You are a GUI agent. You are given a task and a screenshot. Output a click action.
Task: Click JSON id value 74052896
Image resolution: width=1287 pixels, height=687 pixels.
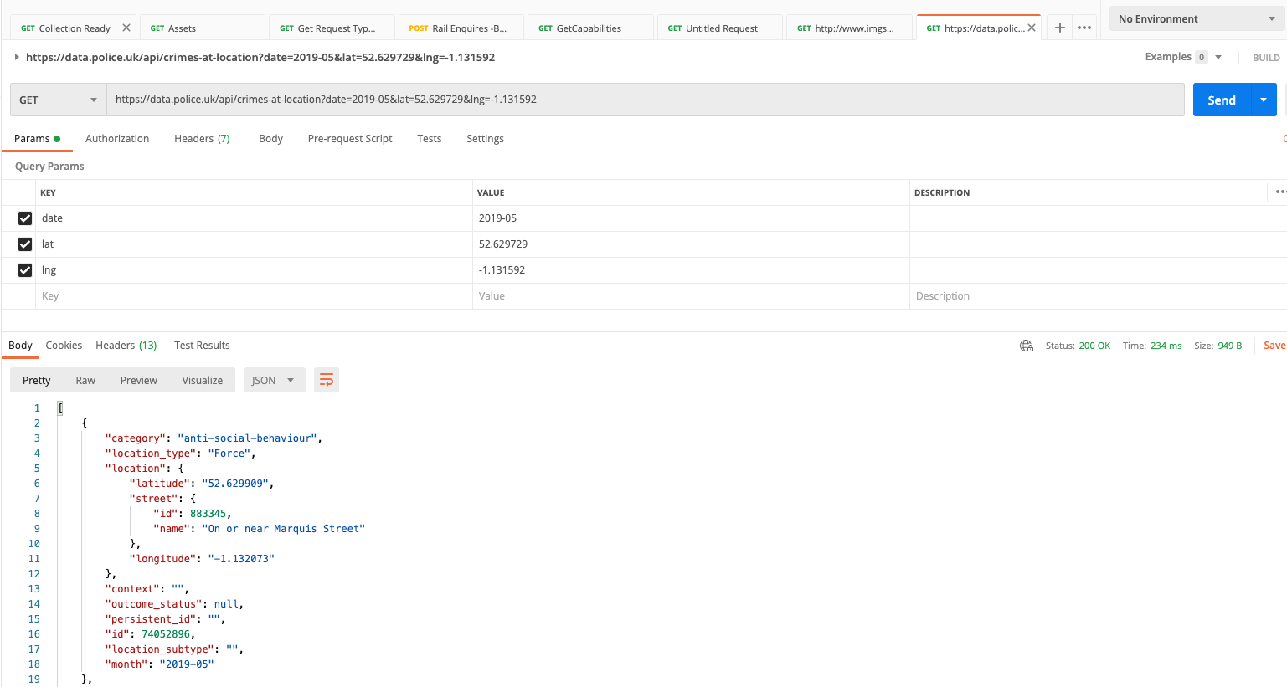click(166, 634)
